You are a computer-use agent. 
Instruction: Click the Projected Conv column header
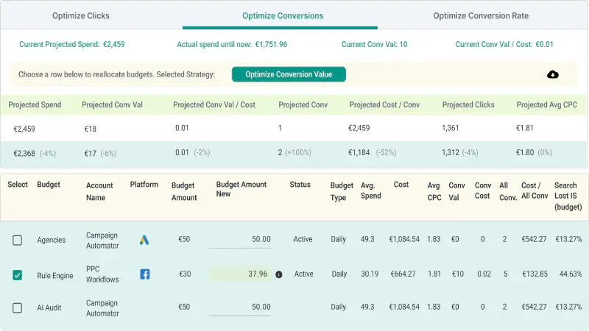tap(303, 104)
